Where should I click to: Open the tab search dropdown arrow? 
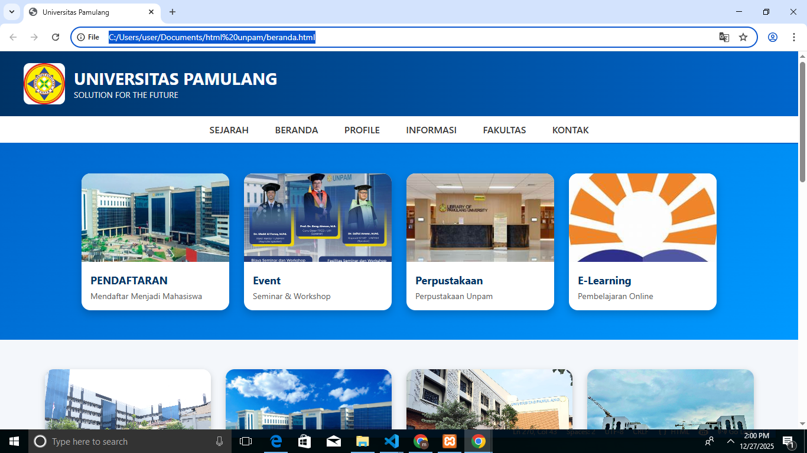(12, 12)
